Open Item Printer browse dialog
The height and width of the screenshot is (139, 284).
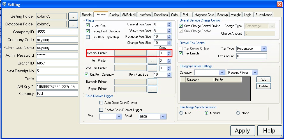point(152,61)
